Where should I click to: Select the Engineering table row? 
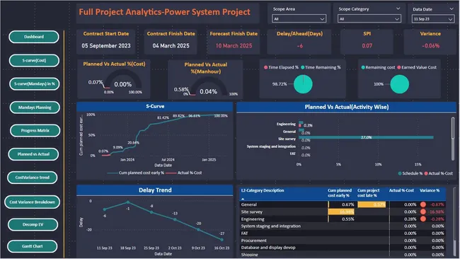tap(343, 219)
